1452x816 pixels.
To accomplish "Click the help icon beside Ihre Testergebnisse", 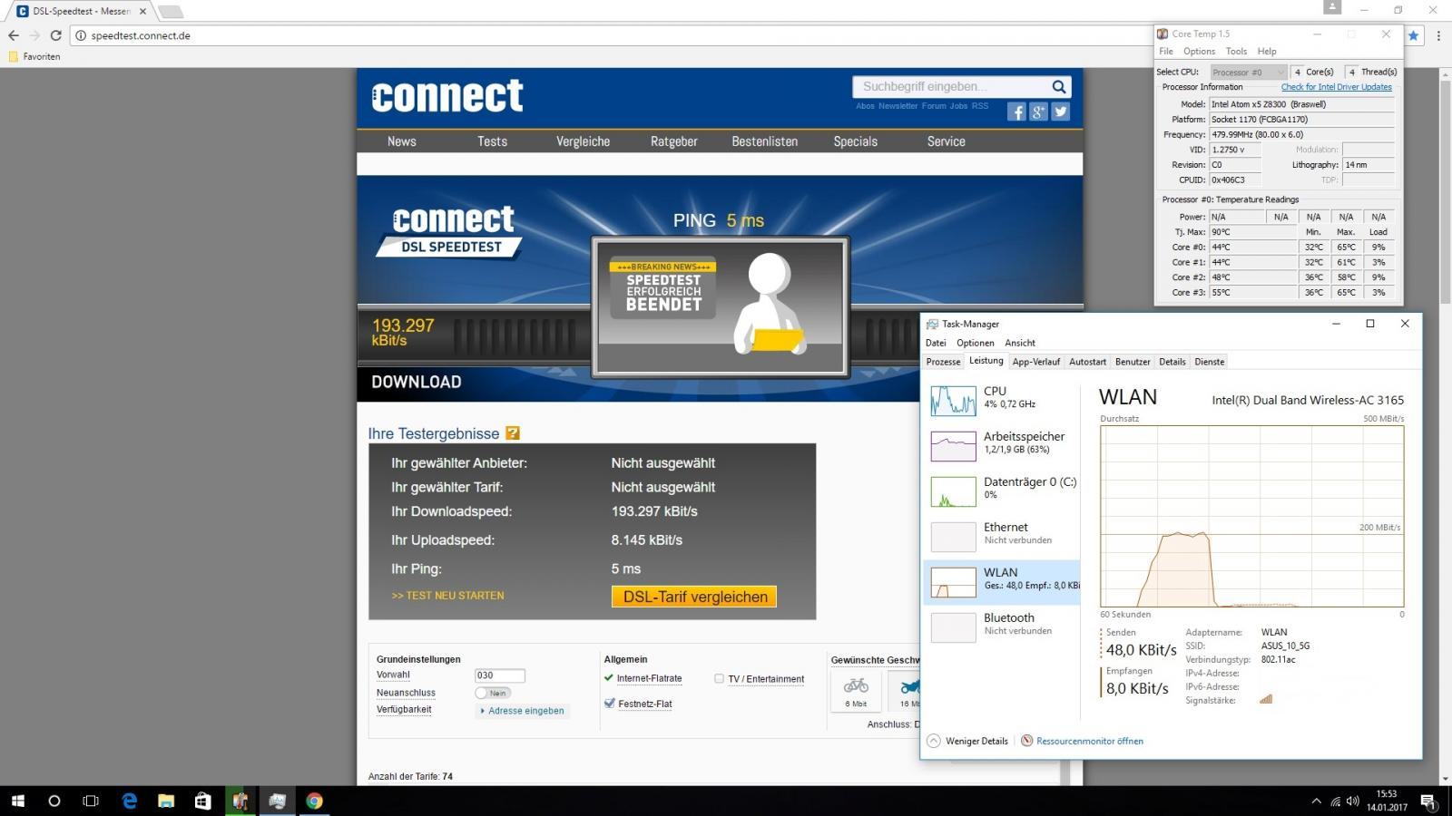I will point(513,433).
